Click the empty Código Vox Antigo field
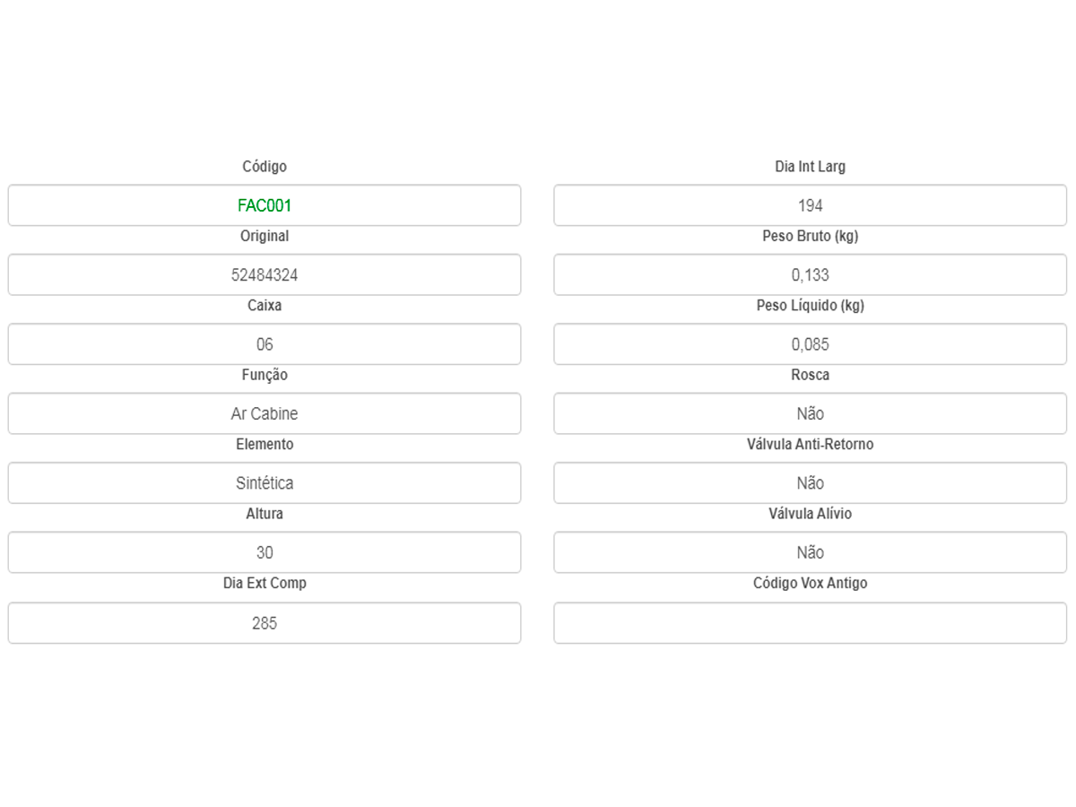 [x=810, y=622]
